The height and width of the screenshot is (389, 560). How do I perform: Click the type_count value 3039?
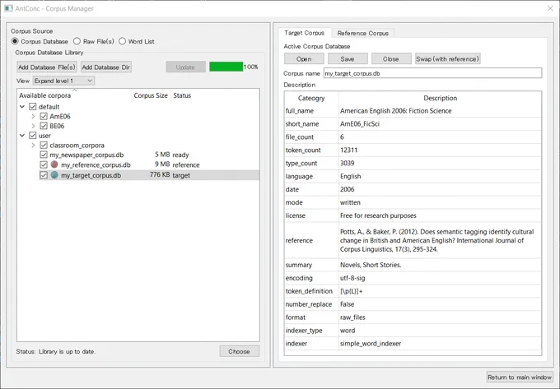(440, 164)
